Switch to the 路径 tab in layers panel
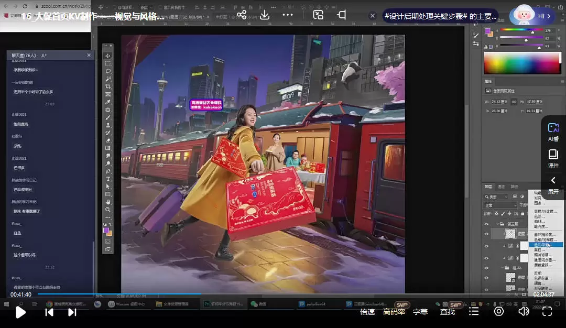Image resolution: width=566 pixels, height=328 pixels. click(515, 187)
